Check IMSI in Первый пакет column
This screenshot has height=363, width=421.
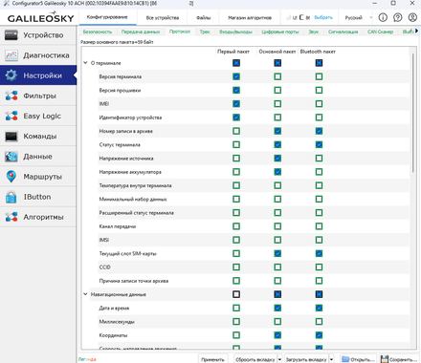click(236, 240)
